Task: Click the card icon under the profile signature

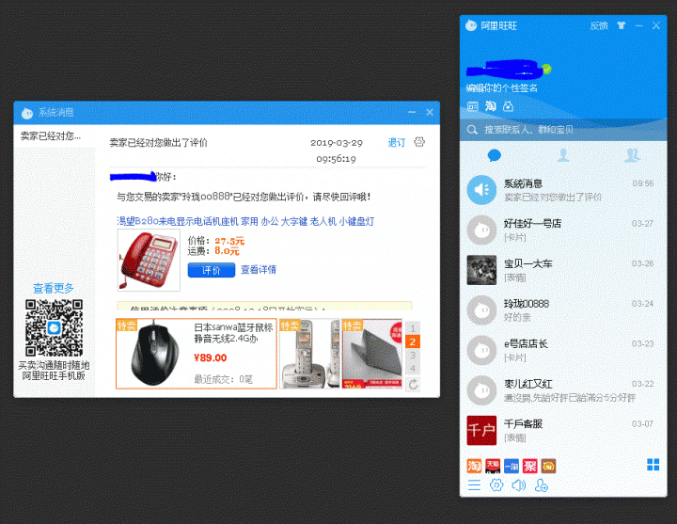Action: coord(473,106)
